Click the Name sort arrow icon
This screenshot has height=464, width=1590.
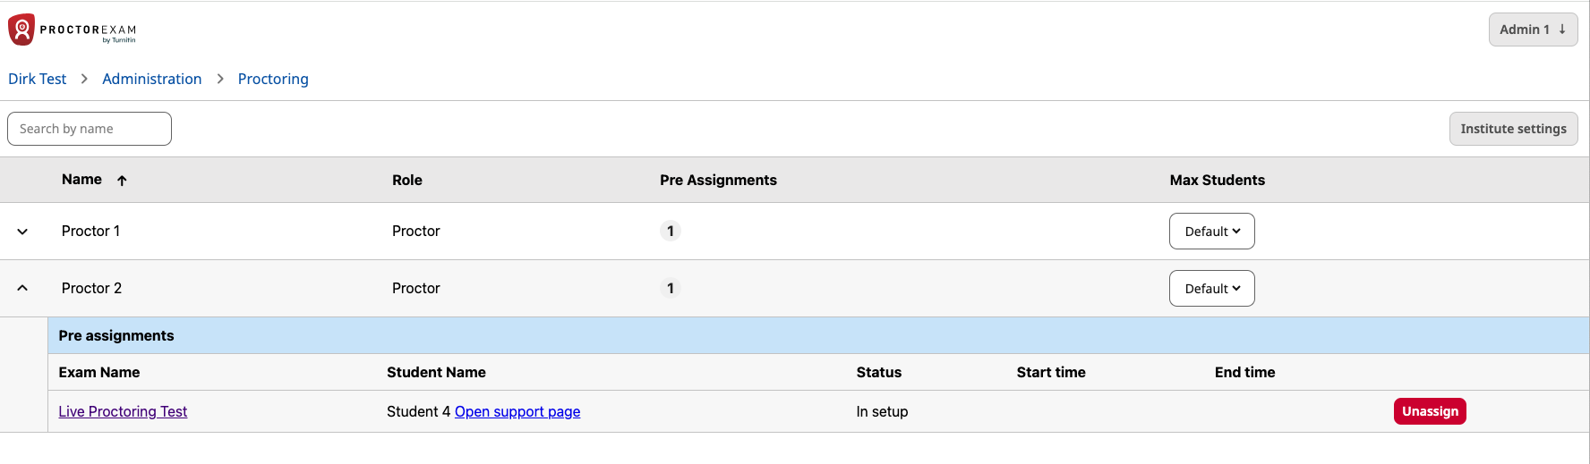[x=122, y=181]
